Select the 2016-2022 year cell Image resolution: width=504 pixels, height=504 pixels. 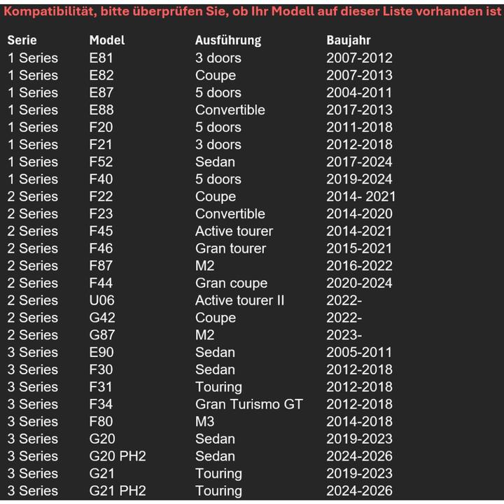[x=359, y=266]
